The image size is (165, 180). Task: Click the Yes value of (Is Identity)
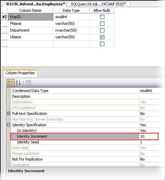tap(143, 131)
